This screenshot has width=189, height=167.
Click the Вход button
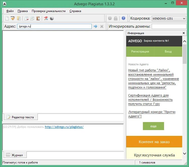168,51
